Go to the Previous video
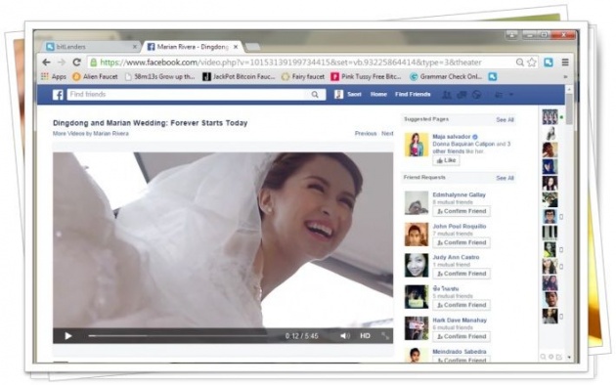 [366, 134]
